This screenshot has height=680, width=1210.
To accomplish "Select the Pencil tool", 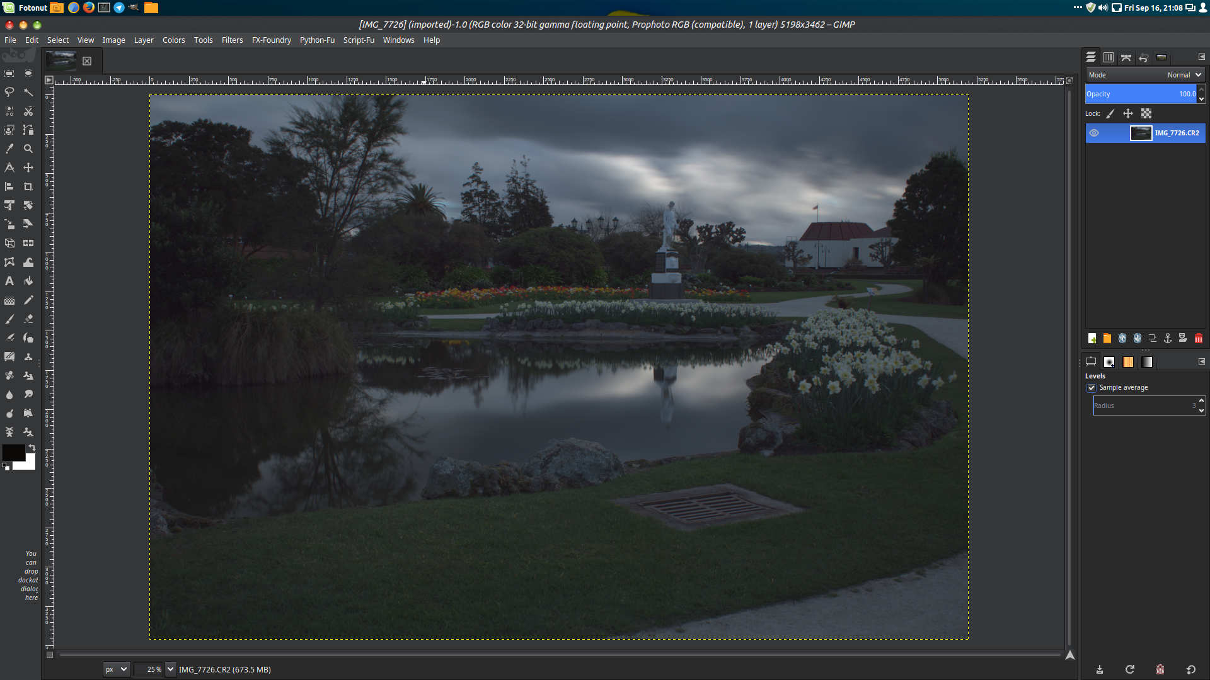I will click(x=28, y=300).
